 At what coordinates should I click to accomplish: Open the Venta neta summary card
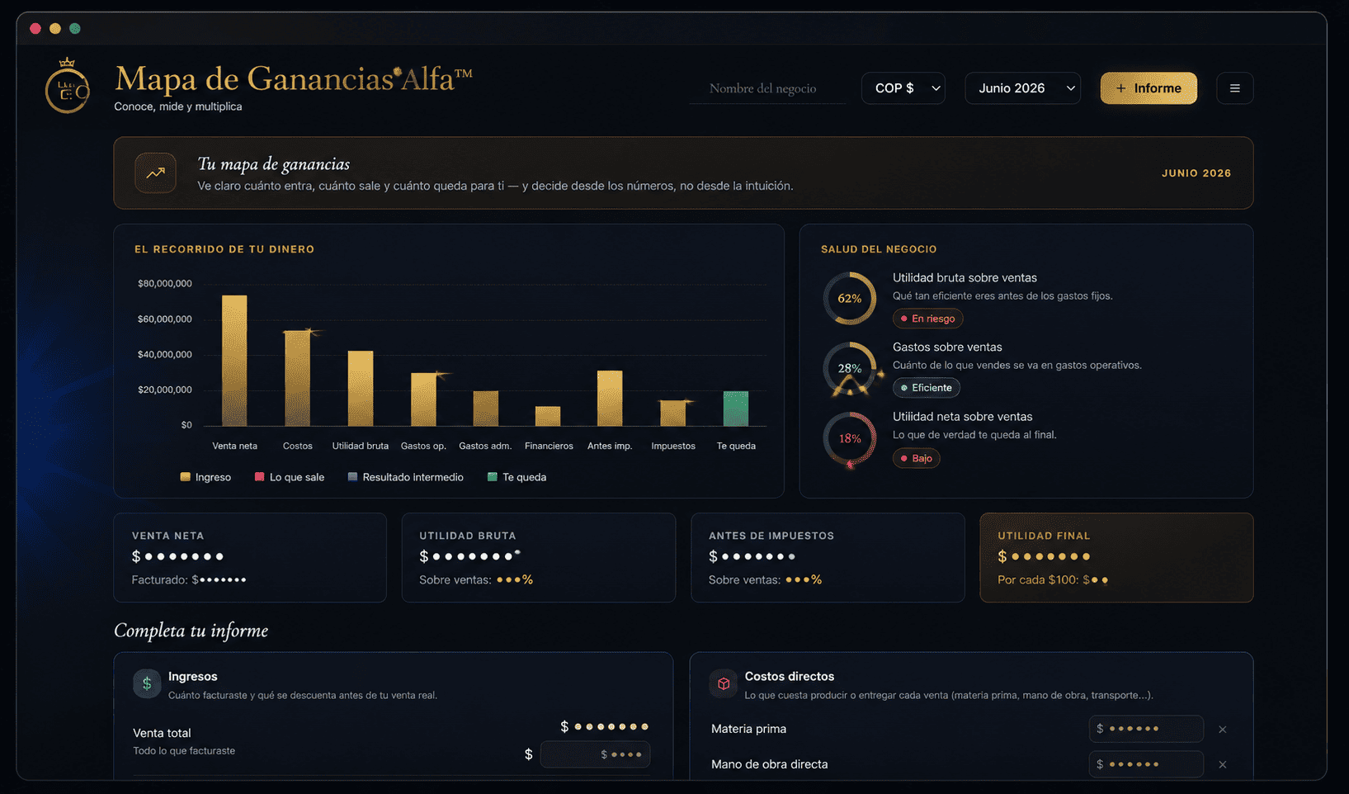[x=250, y=558]
